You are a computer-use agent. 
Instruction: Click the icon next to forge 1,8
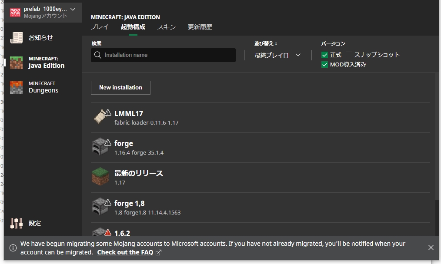(x=100, y=207)
